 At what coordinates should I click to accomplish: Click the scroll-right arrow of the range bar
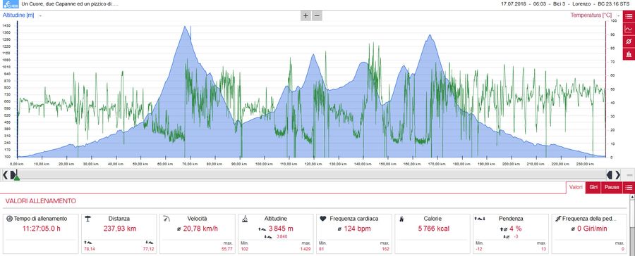(x=618, y=175)
